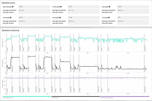
Task: Click the 90.7 ms simulation time field
Action: (133, 11)
